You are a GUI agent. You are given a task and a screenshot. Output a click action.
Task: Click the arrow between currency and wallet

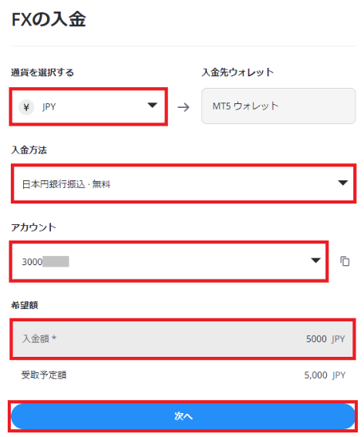pos(184,107)
